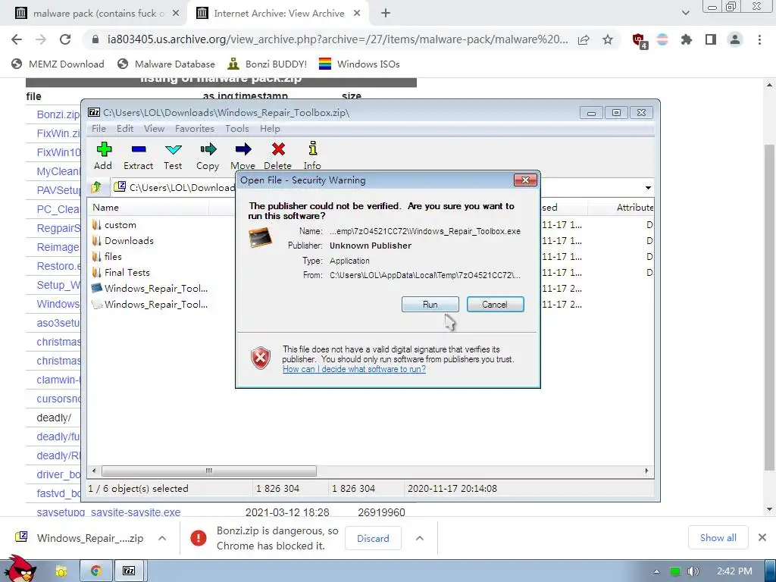This screenshot has width=776, height=582.
Task: Click the Test toolbar icon
Action: tap(173, 156)
